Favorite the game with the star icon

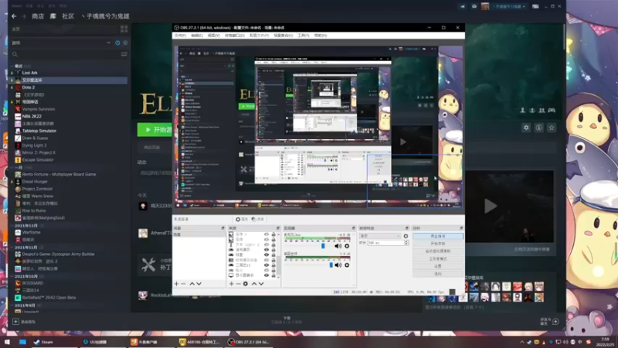pyautogui.click(x=552, y=128)
